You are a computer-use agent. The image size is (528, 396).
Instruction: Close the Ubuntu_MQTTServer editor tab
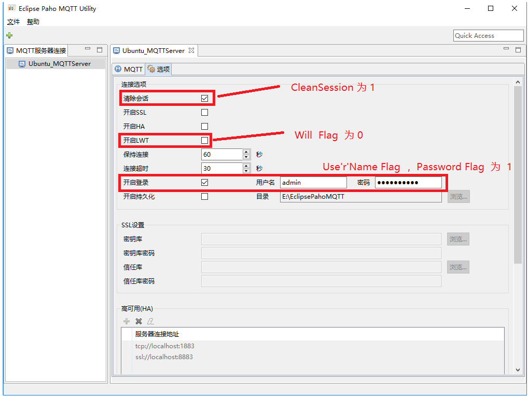pyautogui.click(x=191, y=50)
